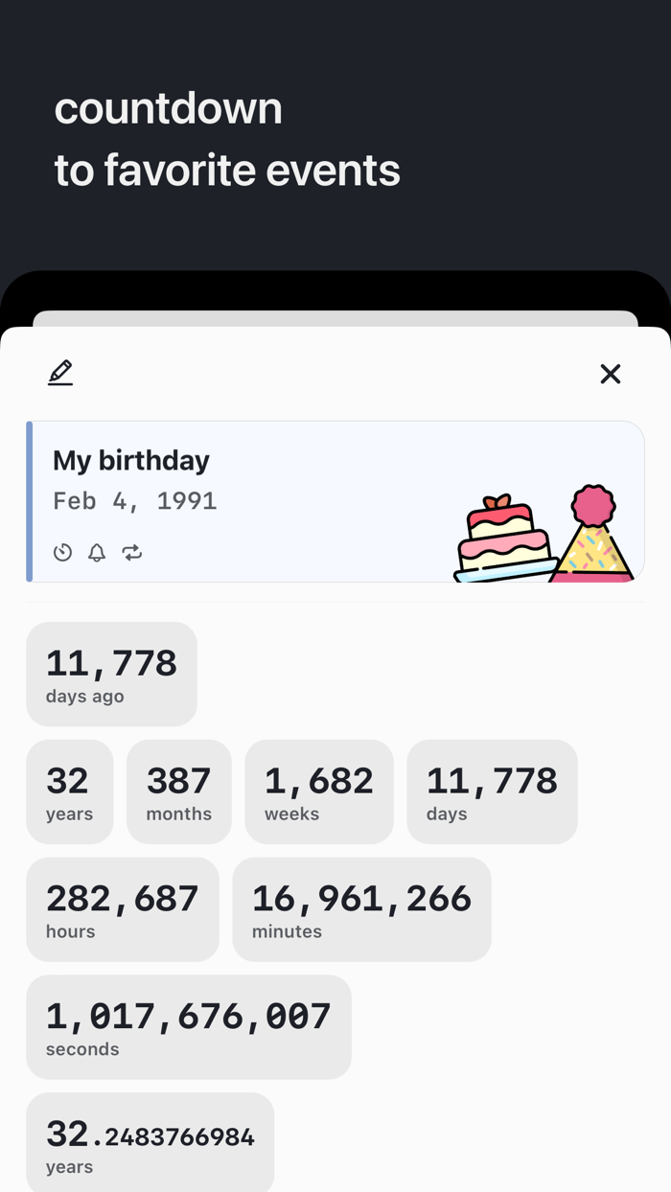Open the edit pencil icon
The height and width of the screenshot is (1192, 671).
tap(59, 373)
